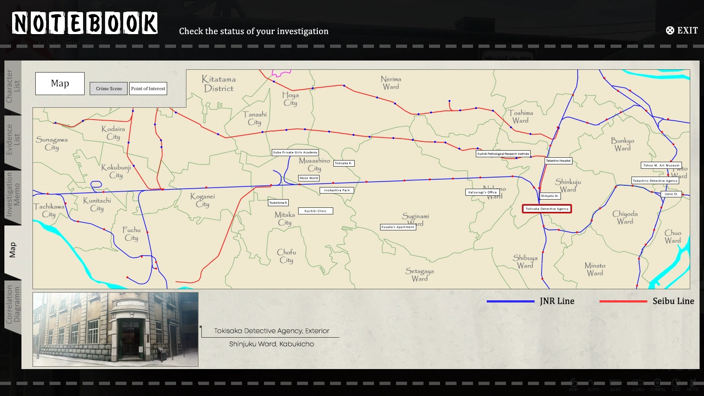The image size is (704, 396).
Task: Choose Inokashira Park location label
Action: pos(337,190)
